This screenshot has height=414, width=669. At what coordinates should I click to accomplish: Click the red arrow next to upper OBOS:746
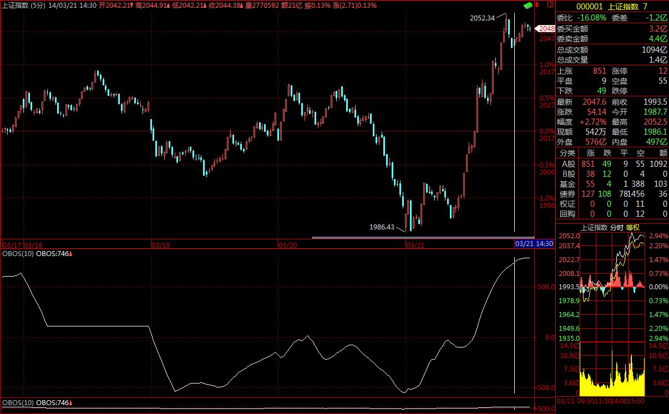[x=71, y=254]
